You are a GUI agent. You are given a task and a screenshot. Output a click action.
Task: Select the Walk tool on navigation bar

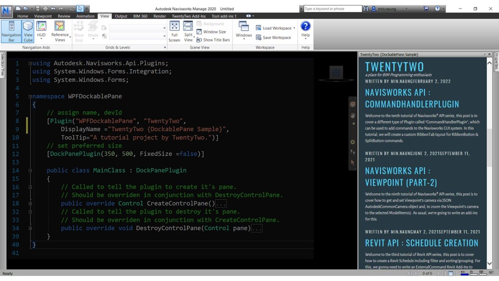353,152
